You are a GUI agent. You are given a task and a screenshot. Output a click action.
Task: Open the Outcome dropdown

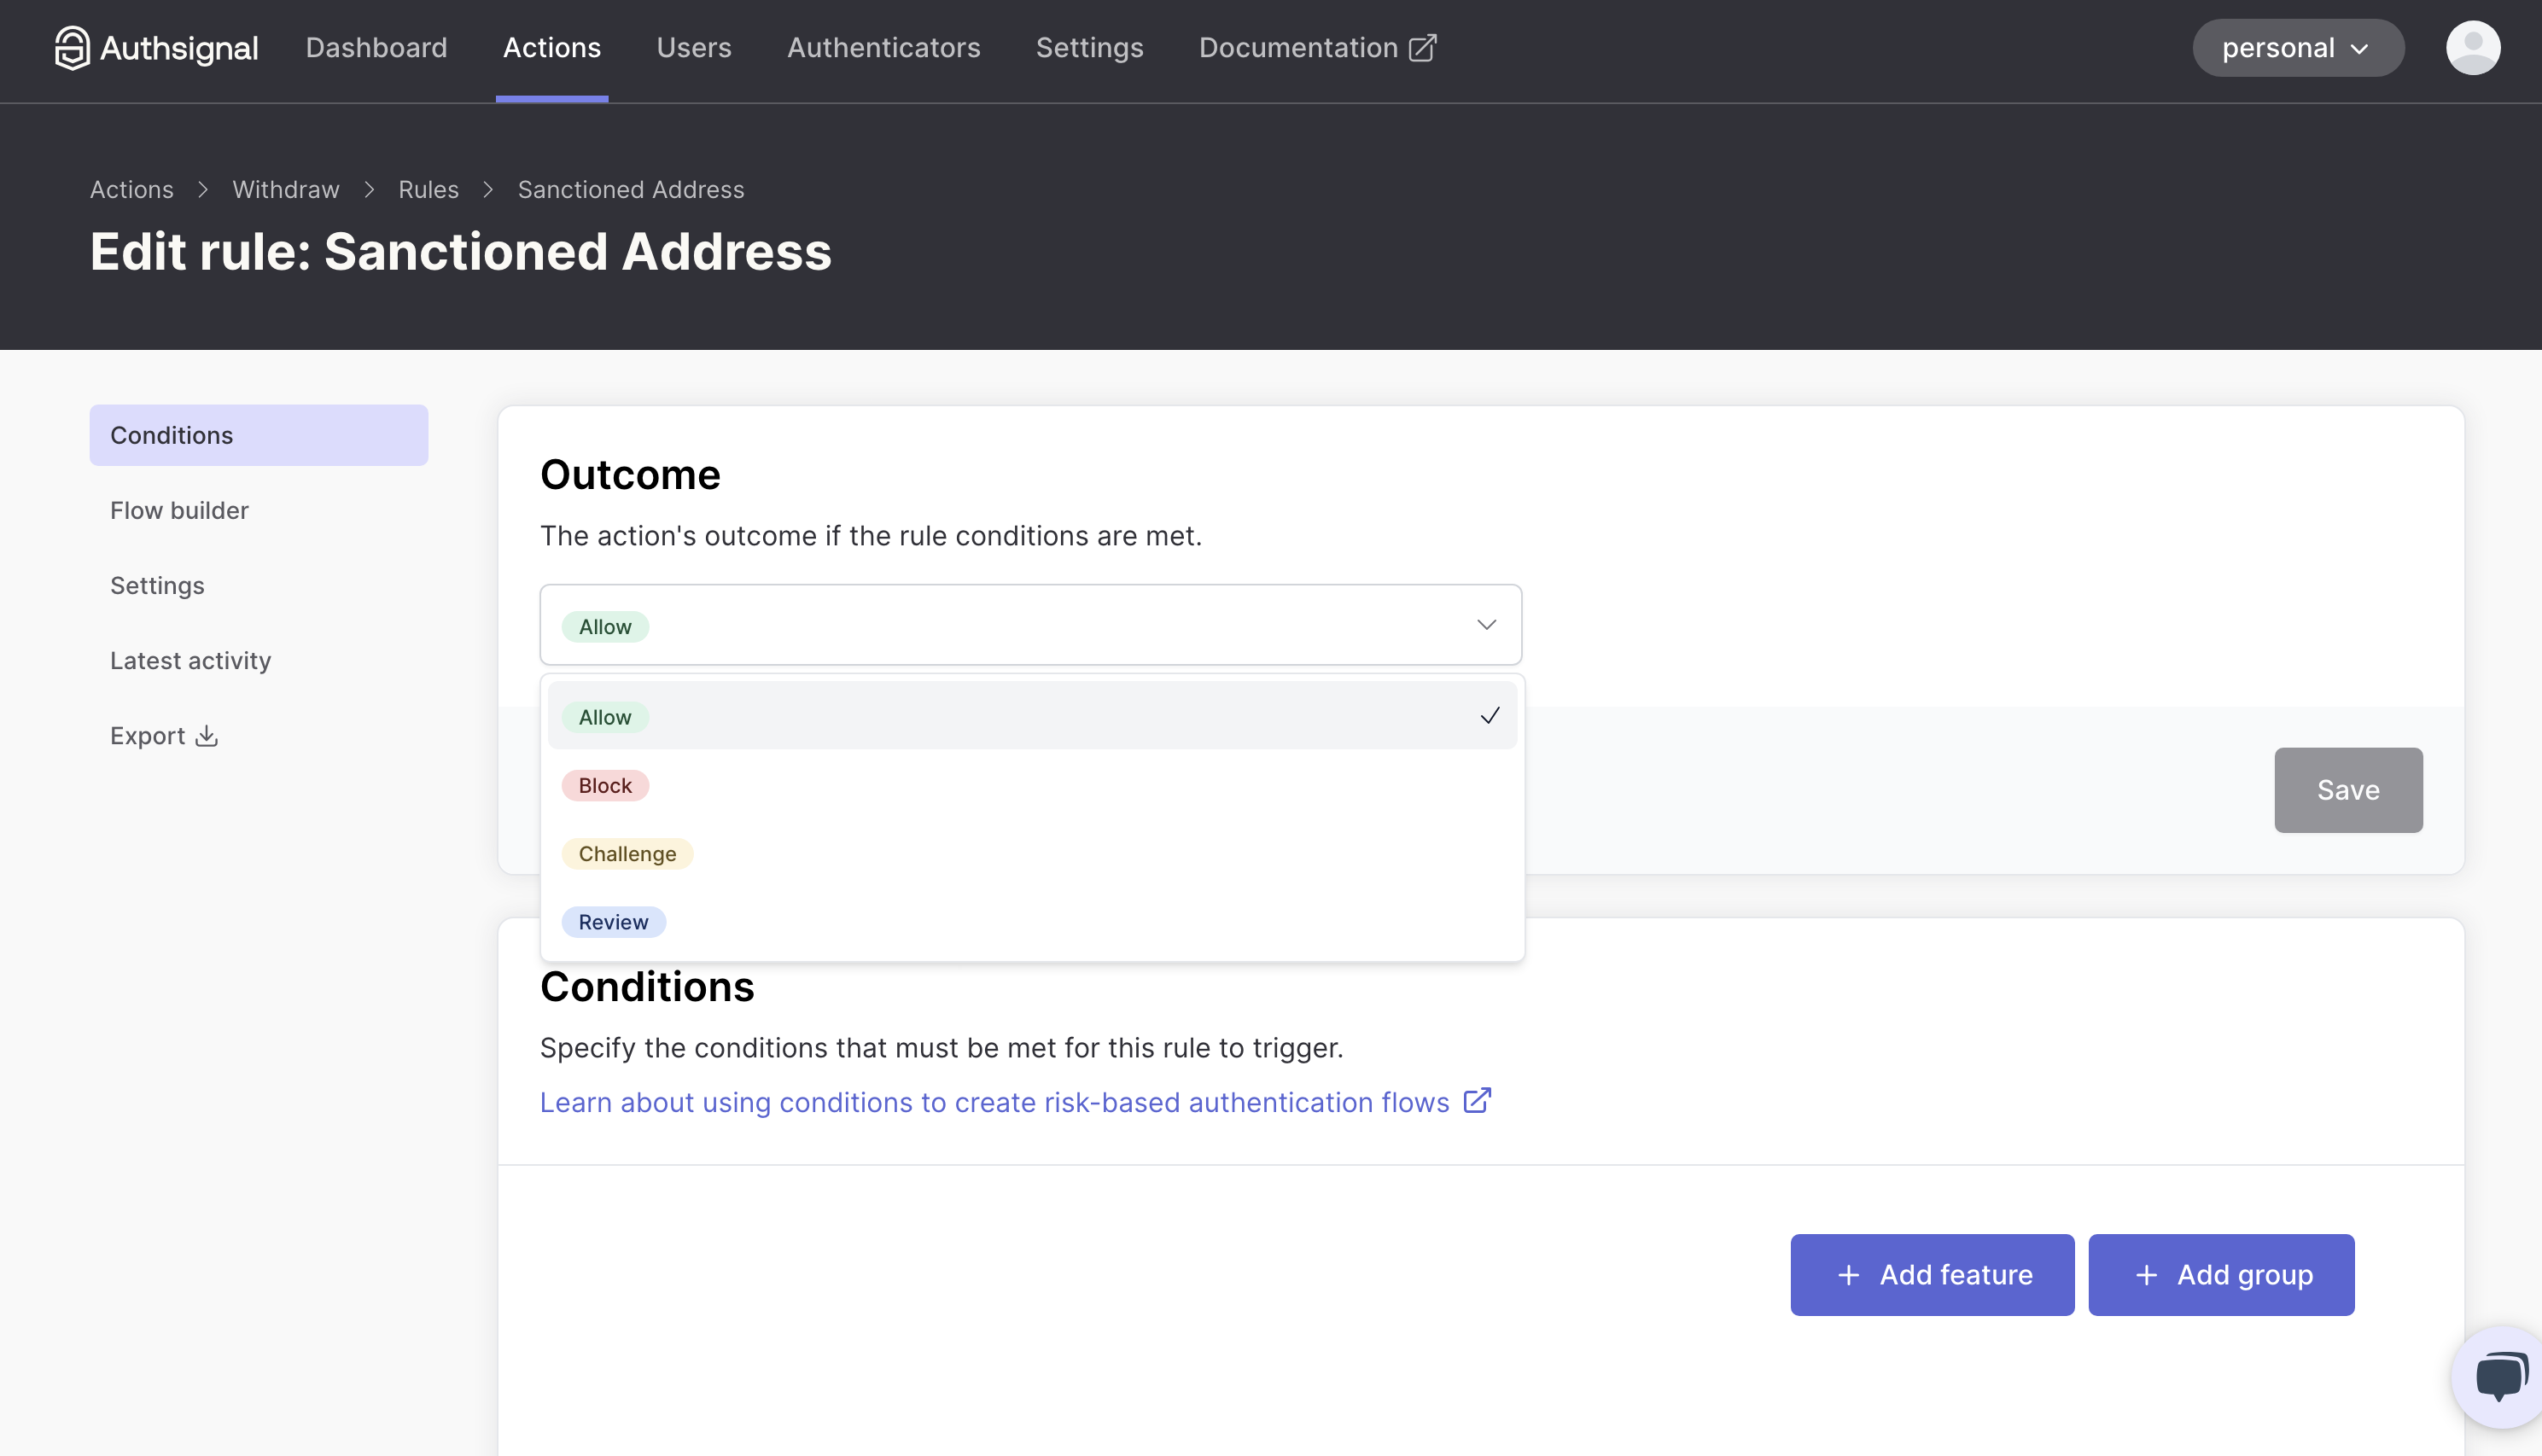(x=1030, y=624)
